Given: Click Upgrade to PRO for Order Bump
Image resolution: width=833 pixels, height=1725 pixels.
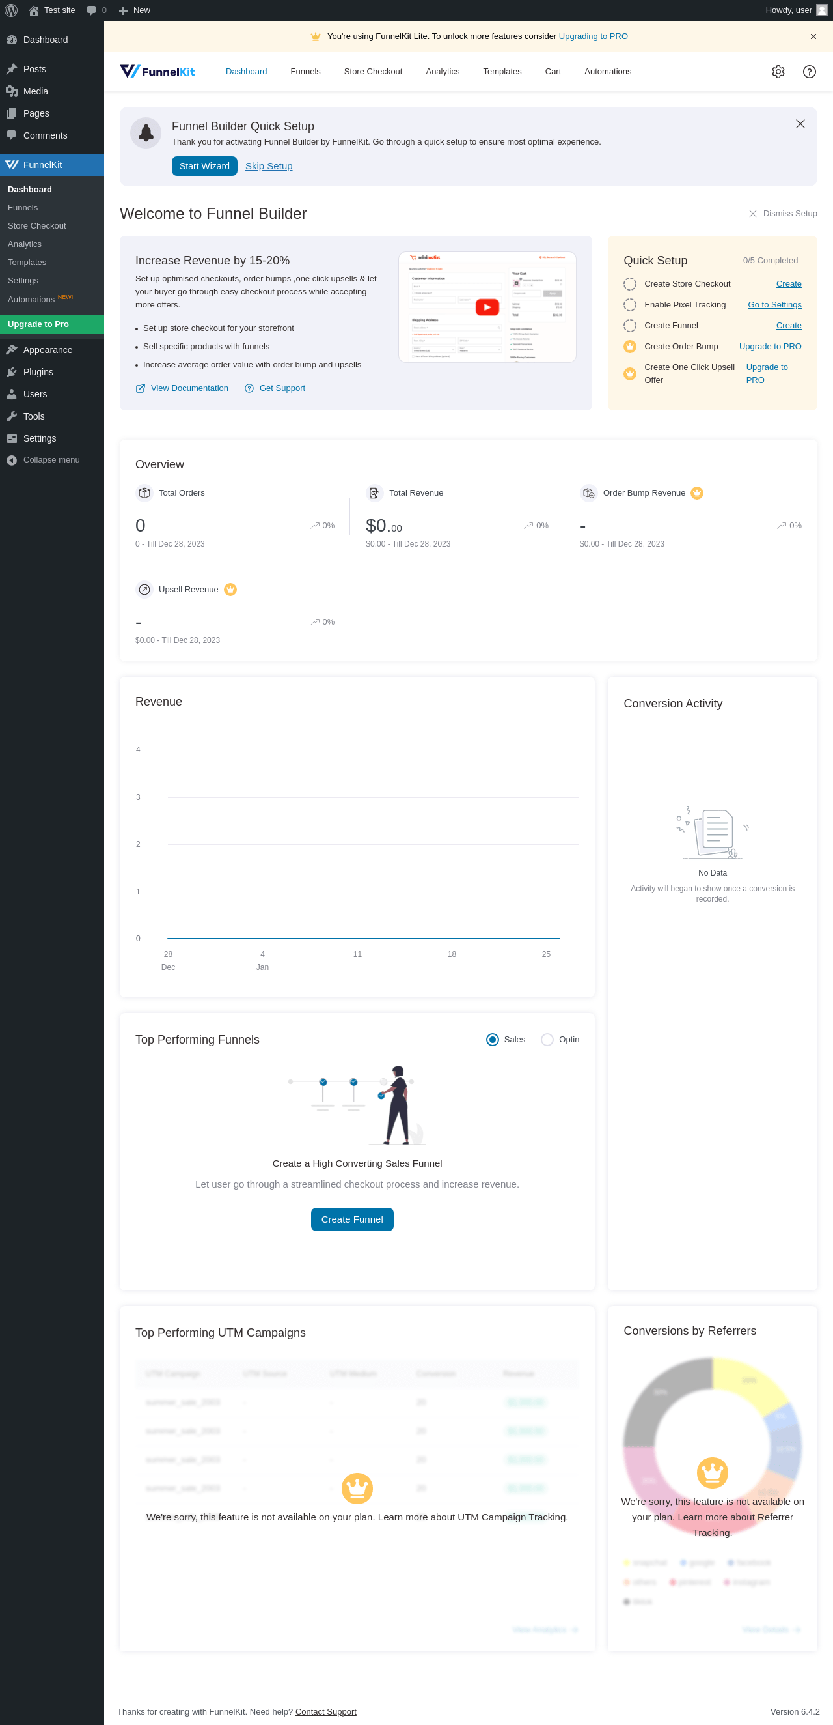Looking at the screenshot, I should [769, 346].
